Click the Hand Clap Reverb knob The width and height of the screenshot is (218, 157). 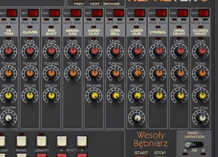click(94, 96)
